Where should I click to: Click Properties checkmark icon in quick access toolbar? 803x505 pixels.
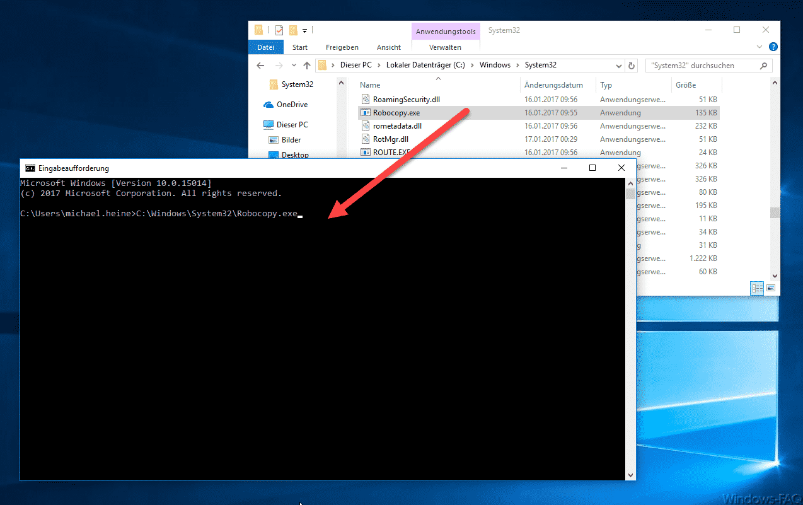pos(279,30)
